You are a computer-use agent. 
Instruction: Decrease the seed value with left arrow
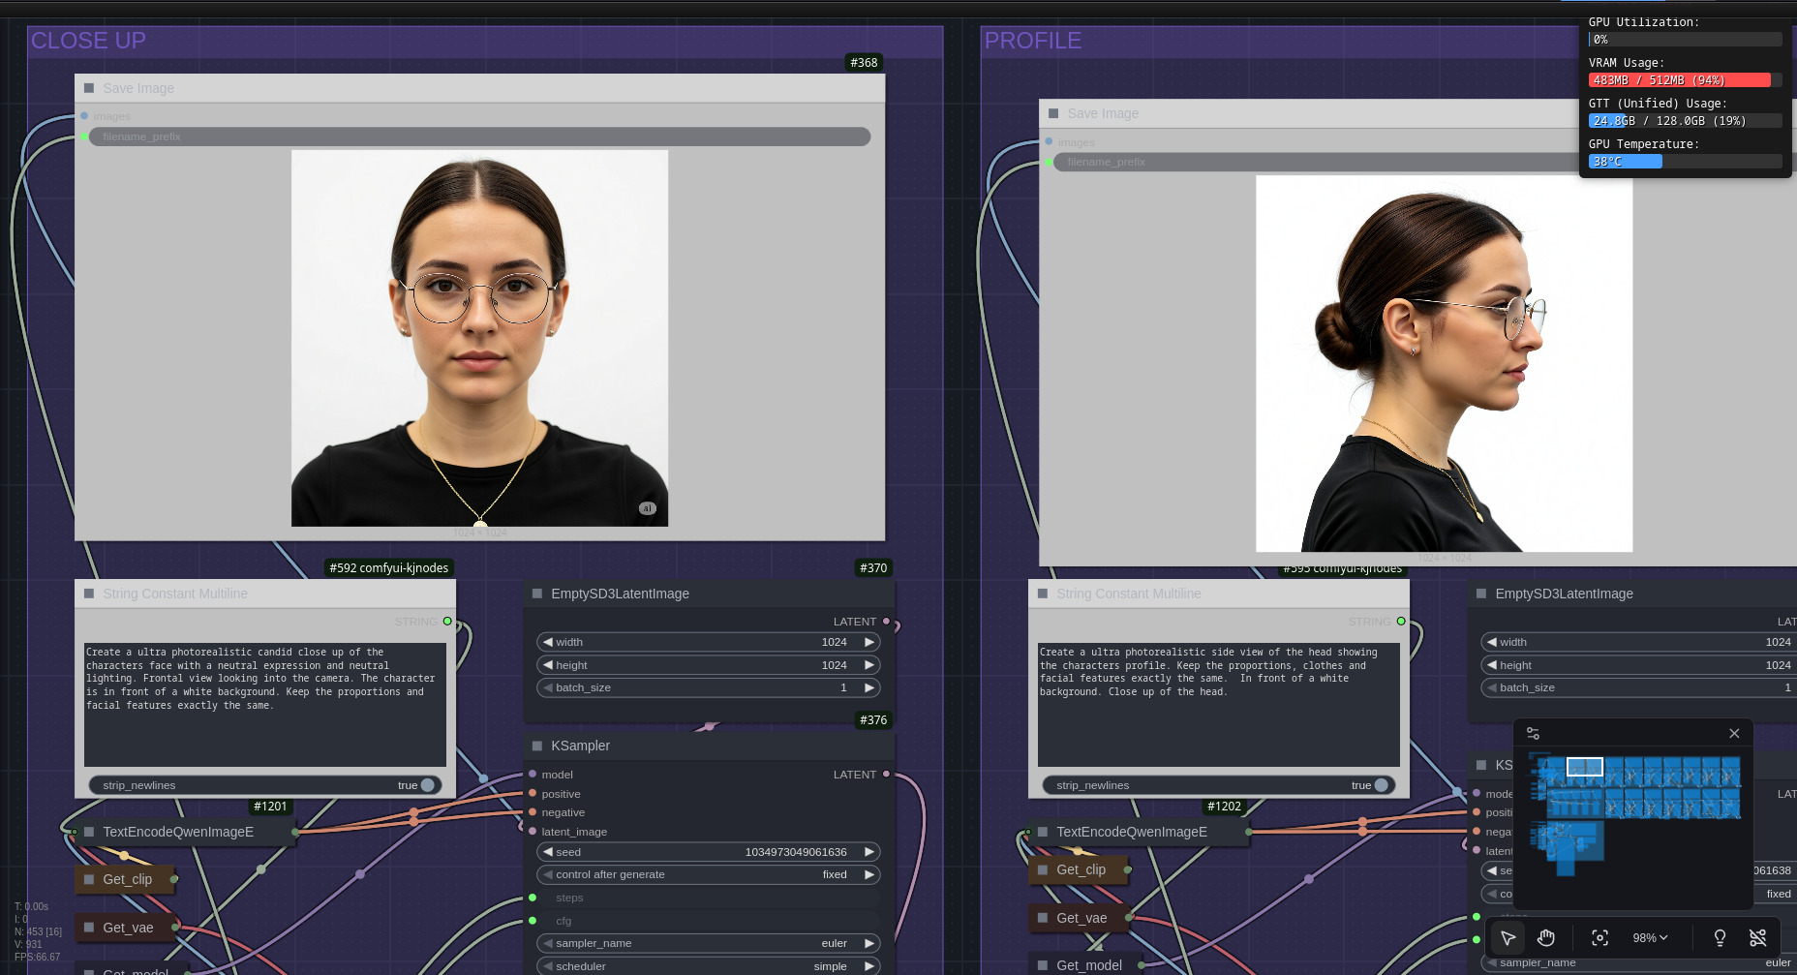click(x=548, y=852)
